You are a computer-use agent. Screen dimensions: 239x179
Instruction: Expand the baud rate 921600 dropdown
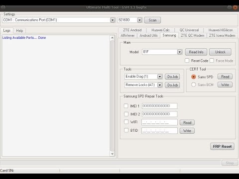click(140, 20)
